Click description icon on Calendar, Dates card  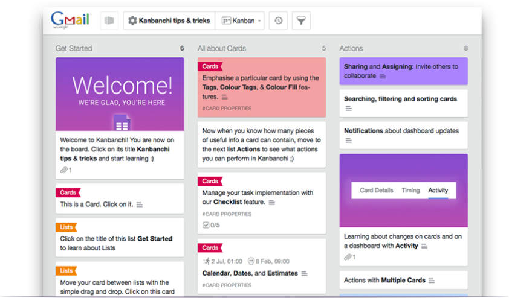(x=304, y=274)
